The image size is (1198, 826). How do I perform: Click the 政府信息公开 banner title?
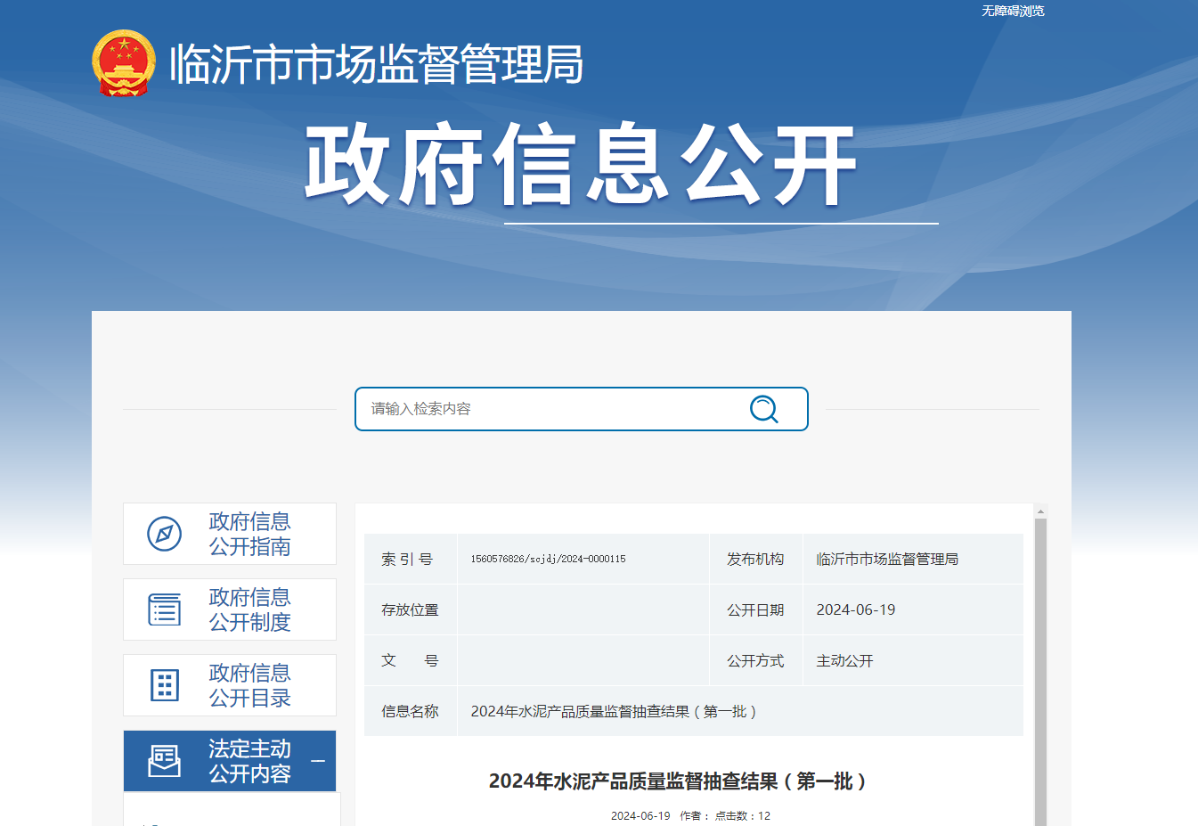click(581, 165)
